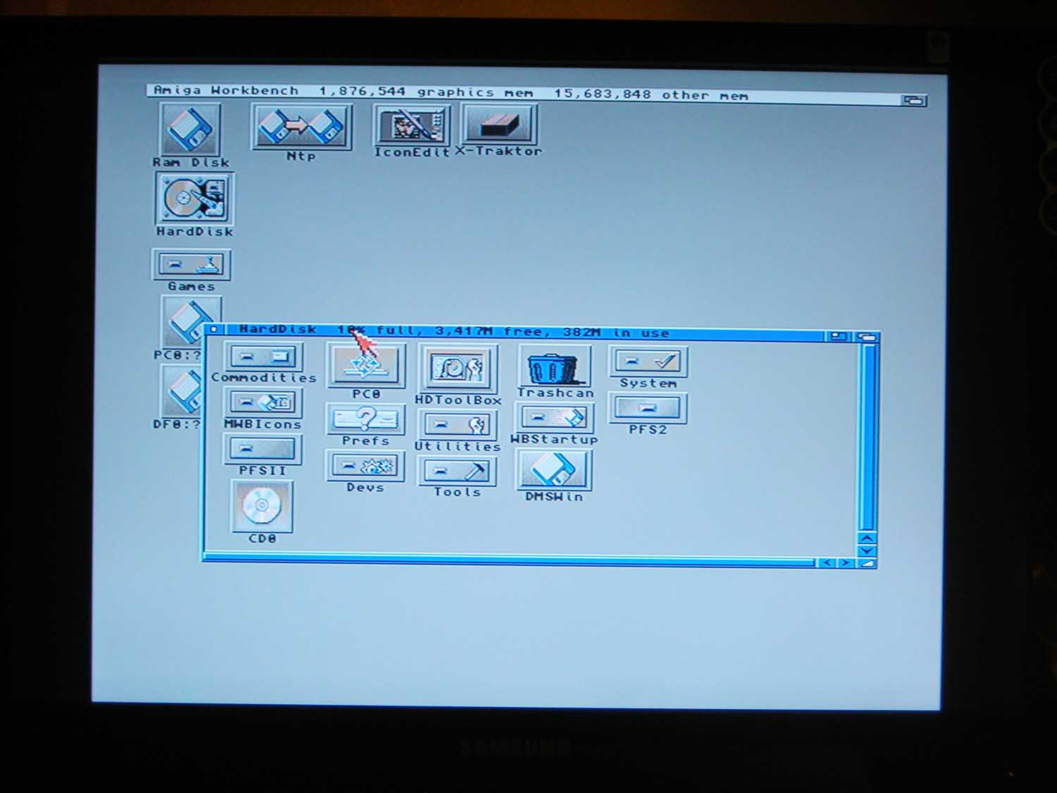
Task: Click the vertical scrollbar down arrow
Action: click(x=867, y=551)
